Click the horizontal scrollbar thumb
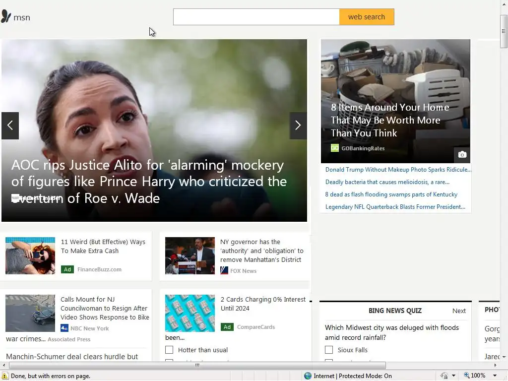 click(x=197, y=365)
